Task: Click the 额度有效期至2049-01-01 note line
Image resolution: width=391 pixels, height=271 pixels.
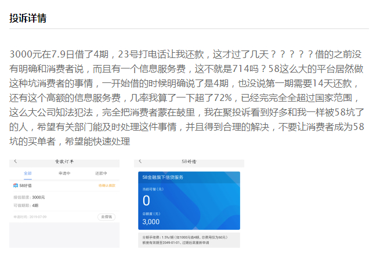Action: pyautogui.click(x=176, y=243)
